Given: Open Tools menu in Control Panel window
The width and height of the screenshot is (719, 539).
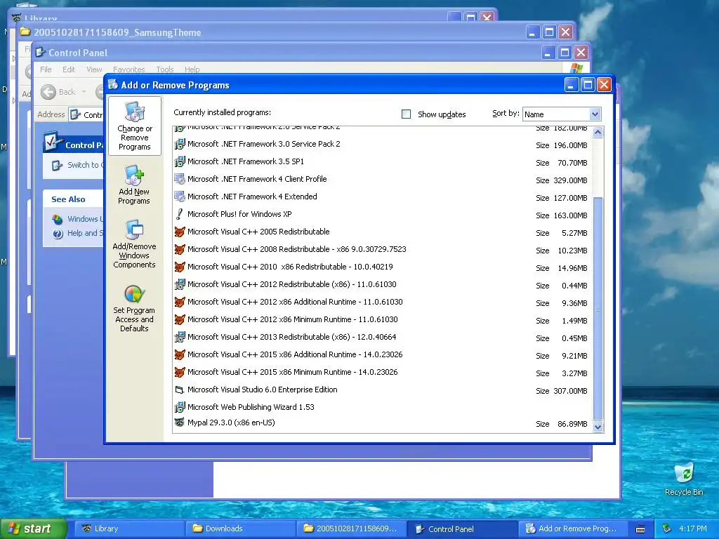Looking at the screenshot, I should [x=164, y=69].
